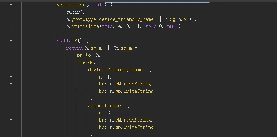The image size is (277, 137).
Task: Click the gutter dash beside the super() line
Action: [11, 12]
